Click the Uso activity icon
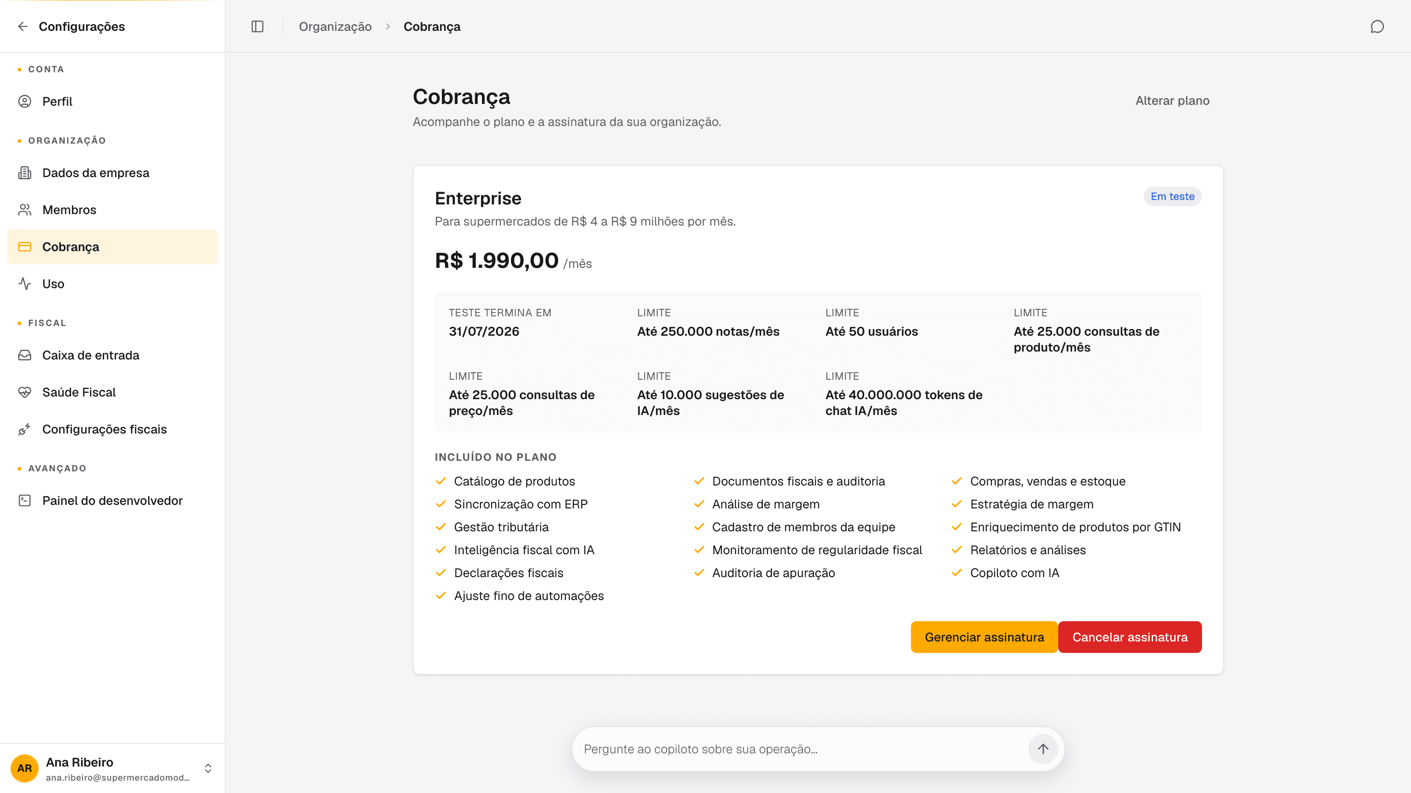 tap(25, 283)
